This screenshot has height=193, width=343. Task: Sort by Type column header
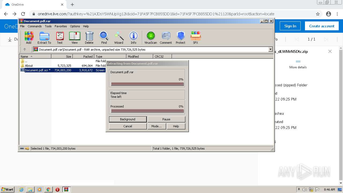[110, 57]
